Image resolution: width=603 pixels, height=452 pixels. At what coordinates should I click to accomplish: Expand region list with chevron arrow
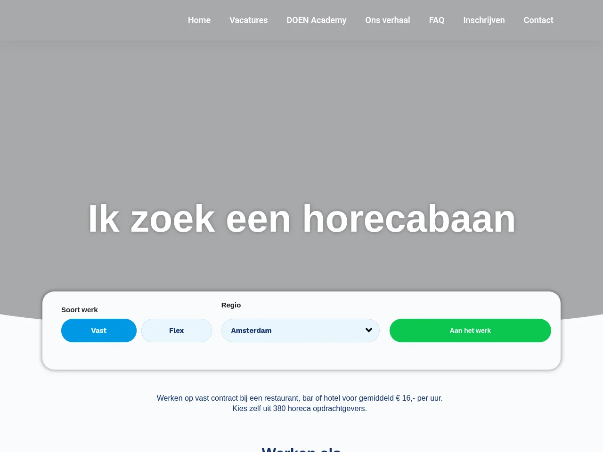tap(369, 330)
